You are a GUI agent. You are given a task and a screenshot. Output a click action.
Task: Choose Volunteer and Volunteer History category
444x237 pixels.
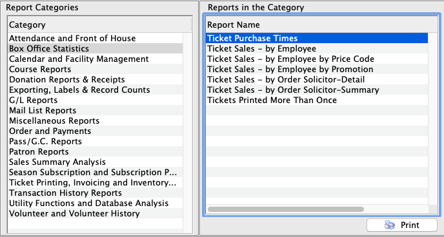(x=96, y=214)
